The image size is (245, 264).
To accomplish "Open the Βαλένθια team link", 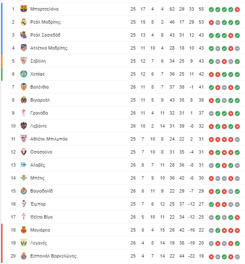I will click(x=39, y=87).
